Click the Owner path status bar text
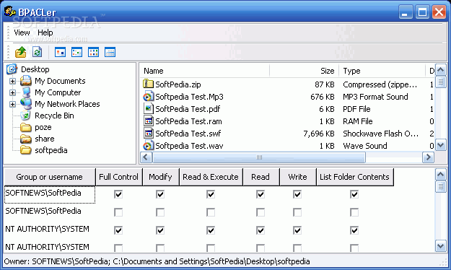This screenshot has height=270, width=451. [157, 261]
